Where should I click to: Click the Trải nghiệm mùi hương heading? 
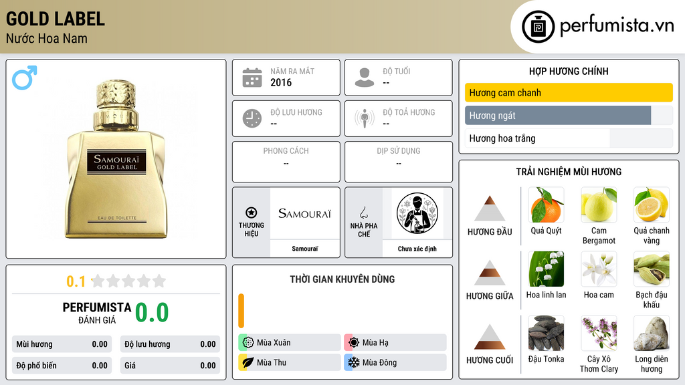point(569,172)
